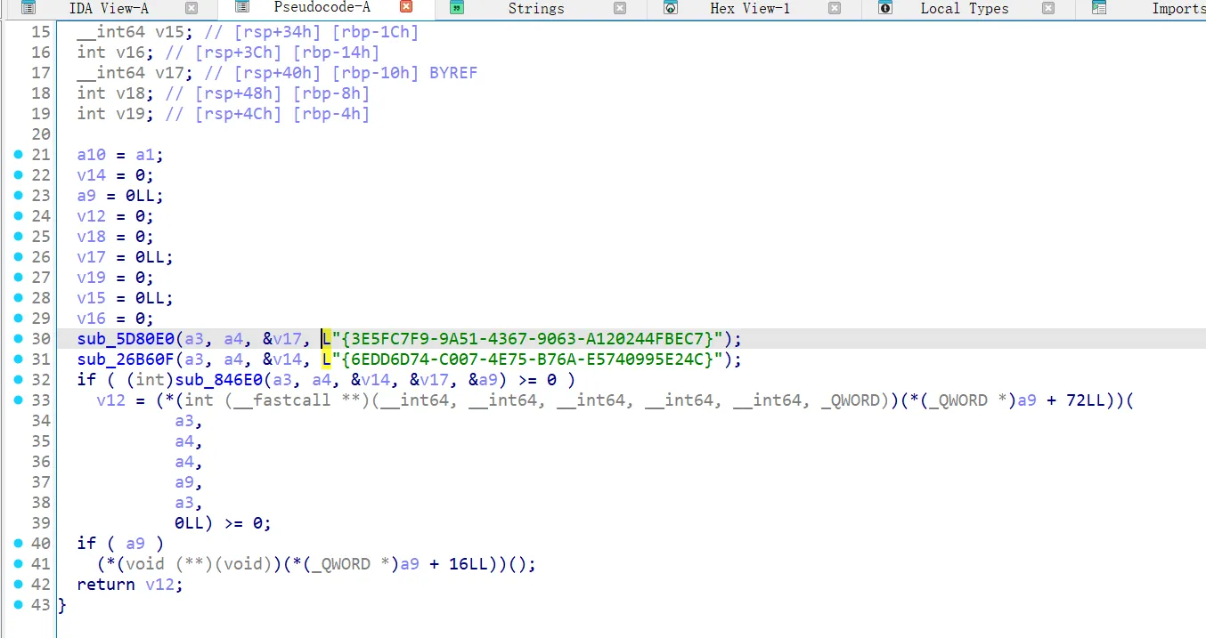Click the green Strings tab icon

[456, 8]
